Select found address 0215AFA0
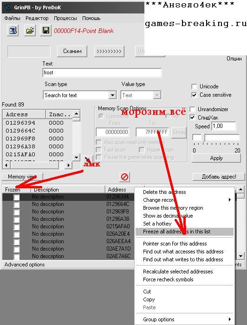This screenshot has width=247, height=325. [38, 154]
